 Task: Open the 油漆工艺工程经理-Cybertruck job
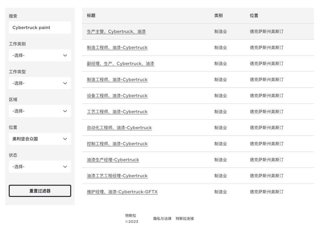pyautogui.click(x=117, y=176)
